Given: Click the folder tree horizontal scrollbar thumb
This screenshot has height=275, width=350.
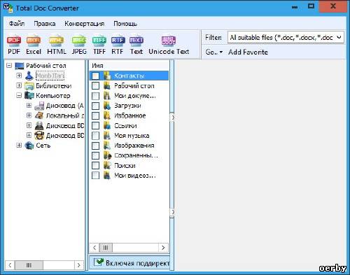Looking at the screenshot, I should pyautogui.click(x=29, y=265).
